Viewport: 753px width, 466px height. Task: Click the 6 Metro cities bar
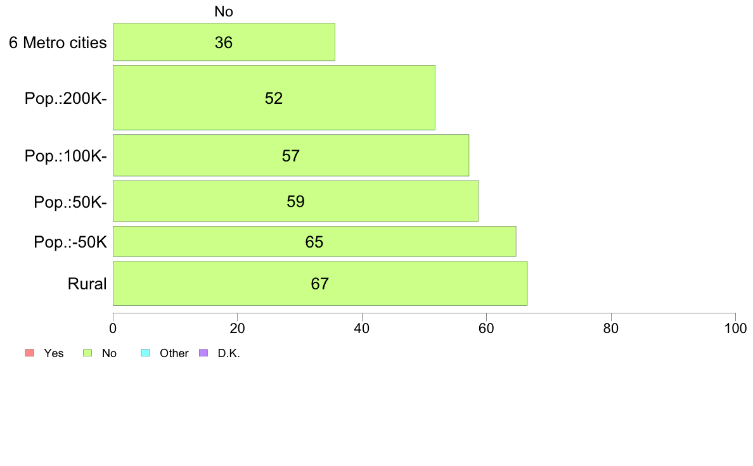224,42
